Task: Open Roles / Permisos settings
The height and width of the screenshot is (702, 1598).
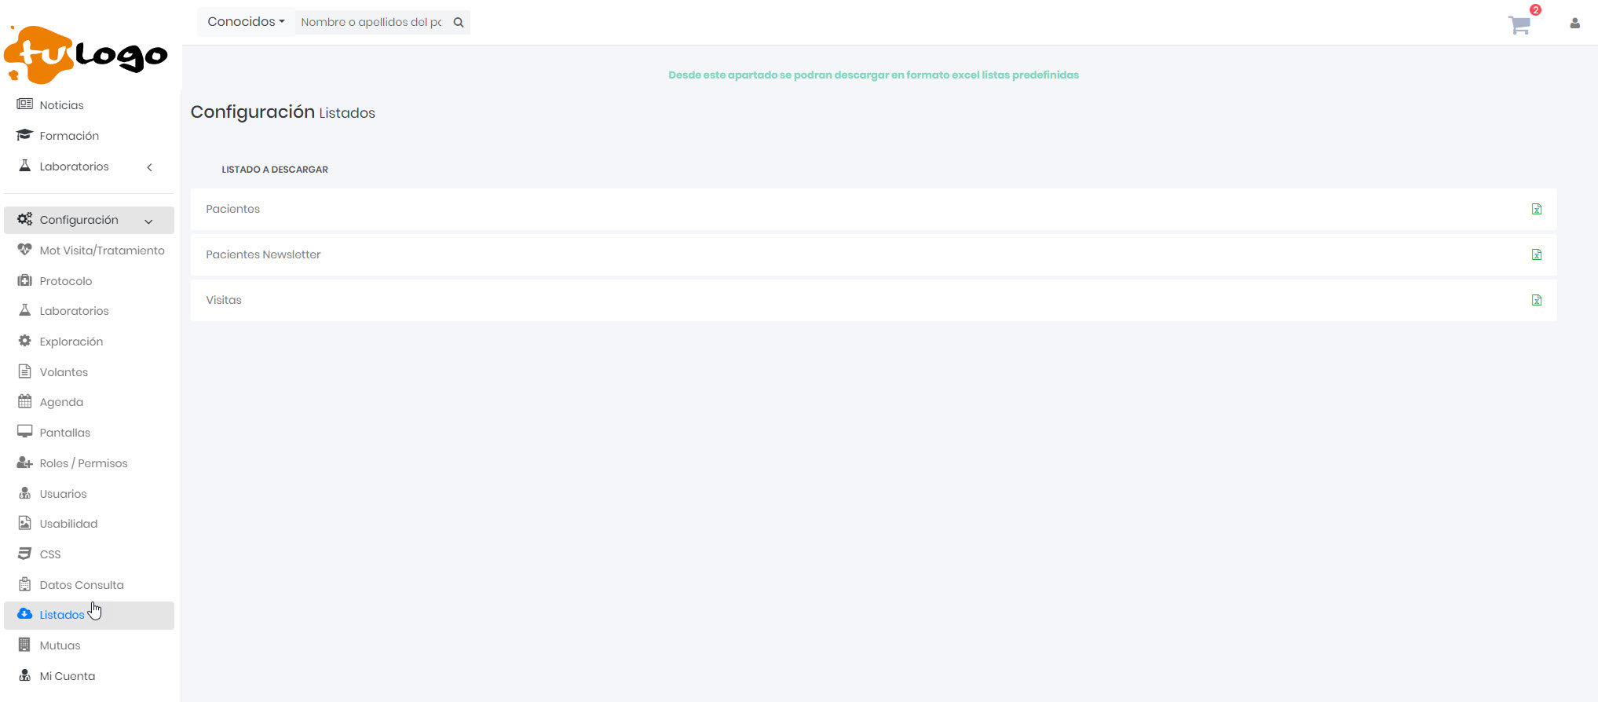Action: pyautogui.click(x=83, y=463)
